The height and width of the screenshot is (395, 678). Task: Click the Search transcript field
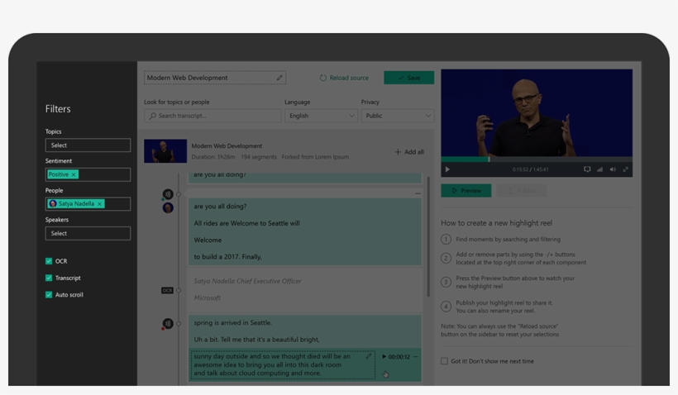(212, 116)
